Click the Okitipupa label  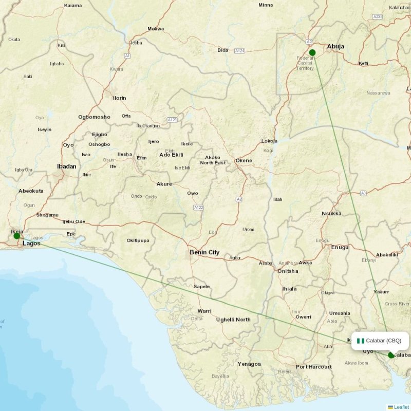point(138,240)
